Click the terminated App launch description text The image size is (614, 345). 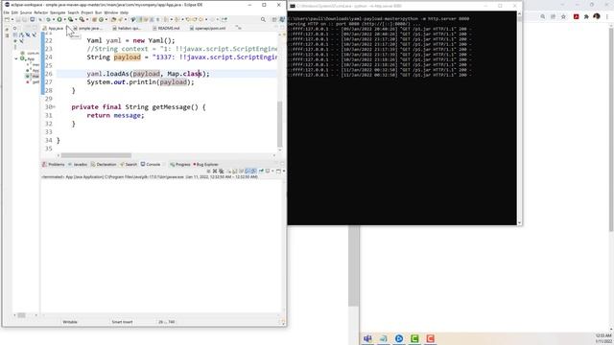click(x=150, y=176)
